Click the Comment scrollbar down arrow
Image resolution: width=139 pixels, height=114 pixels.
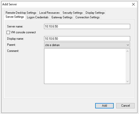[x=128, y=81]
